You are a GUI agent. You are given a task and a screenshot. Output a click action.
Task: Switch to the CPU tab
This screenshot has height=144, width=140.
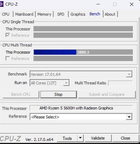click(6, 14)
